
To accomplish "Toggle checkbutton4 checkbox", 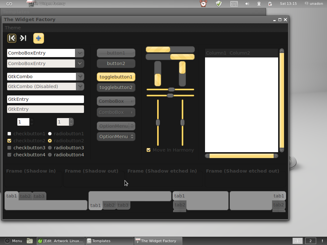I will click(x=9, y=155).
